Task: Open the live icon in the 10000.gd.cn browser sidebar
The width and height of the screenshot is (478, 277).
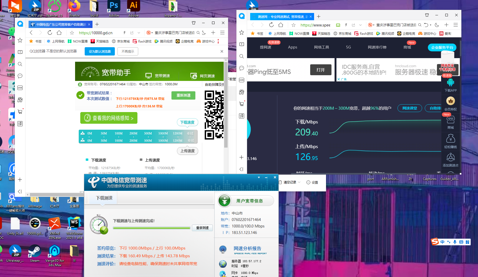Action: (x=20, y=88)
